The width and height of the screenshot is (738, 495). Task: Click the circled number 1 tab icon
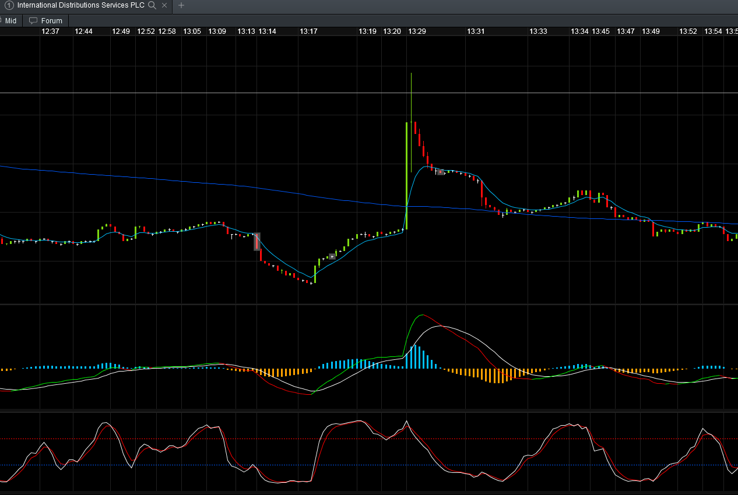tap(9, 5)
